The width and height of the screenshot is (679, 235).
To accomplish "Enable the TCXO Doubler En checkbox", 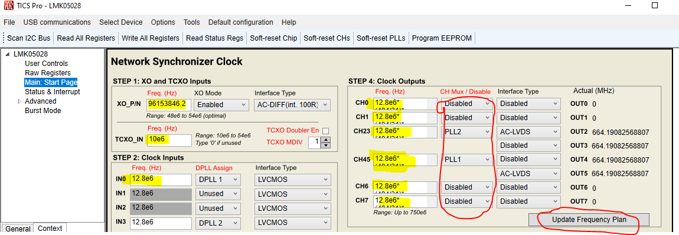I will point(325,131).
